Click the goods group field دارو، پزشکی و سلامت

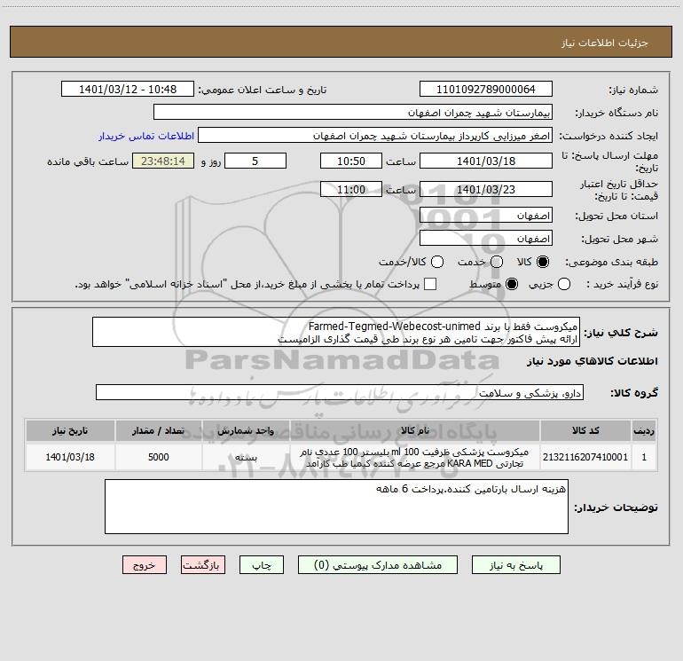340,392
